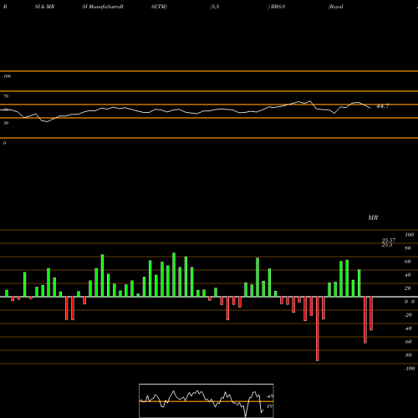This screenshot has width=418, height=418.
Task: Click the '0 0' zero label on MR axis
Action: pyautogui.click(x=410, y=302)
